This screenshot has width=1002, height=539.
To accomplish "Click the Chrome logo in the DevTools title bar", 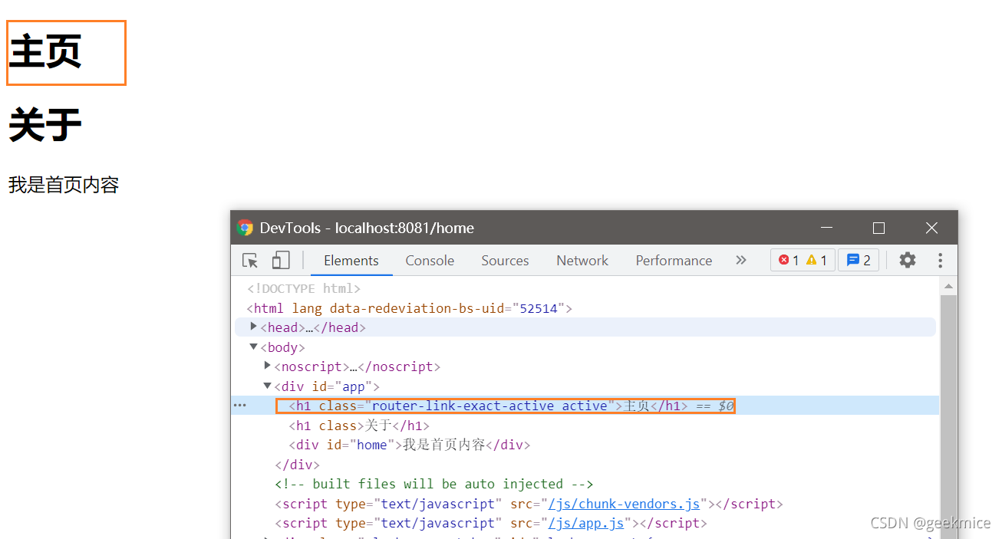I will 246,228.
